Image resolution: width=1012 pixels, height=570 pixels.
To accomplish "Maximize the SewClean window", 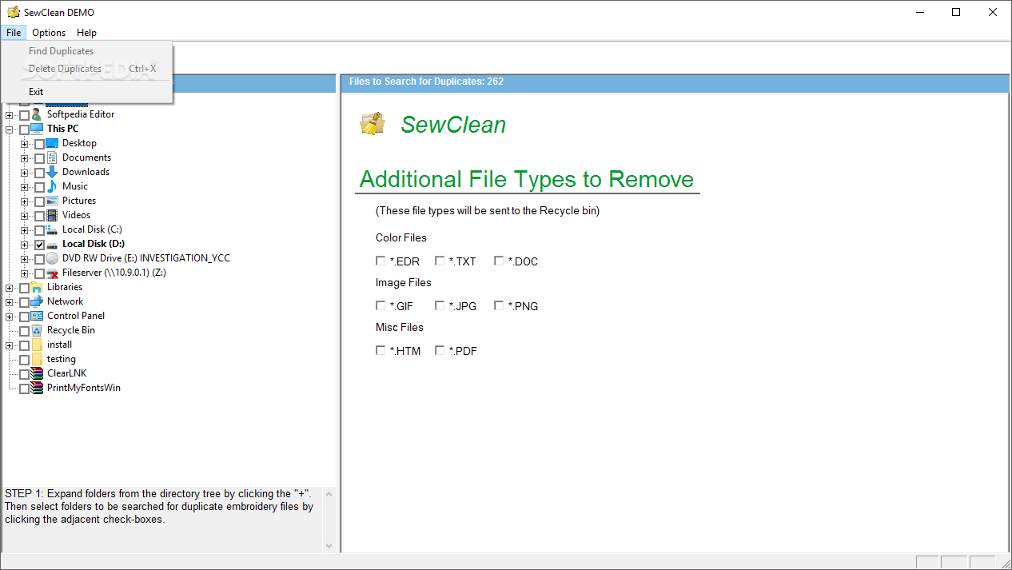I will click(956, 12).
